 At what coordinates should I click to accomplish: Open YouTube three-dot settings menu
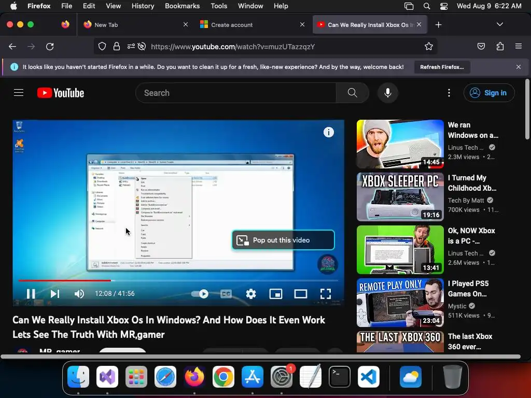(449, 93)
